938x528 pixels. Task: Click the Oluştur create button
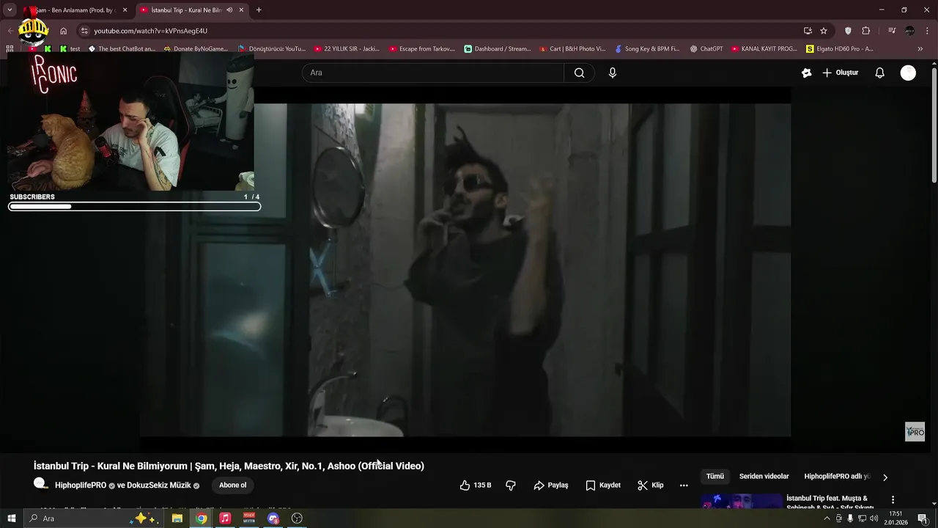(840, 73)
